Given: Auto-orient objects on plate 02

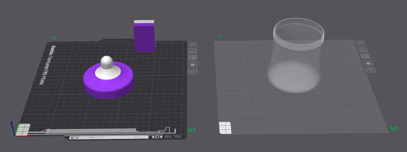Looking at the screenshot, I should (363, 49).
